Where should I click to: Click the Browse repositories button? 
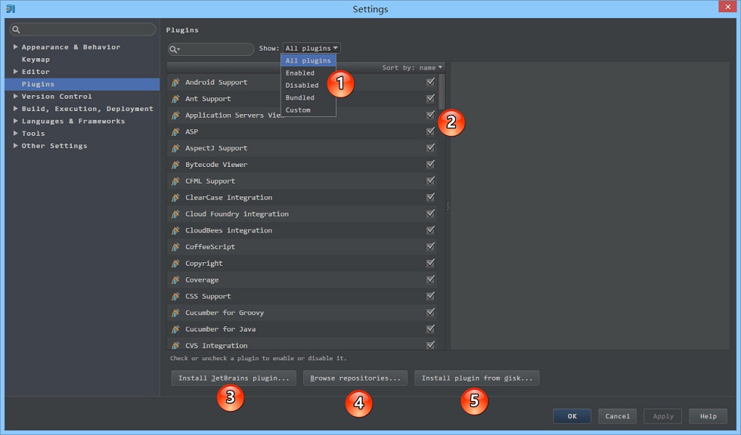point(355,378)
